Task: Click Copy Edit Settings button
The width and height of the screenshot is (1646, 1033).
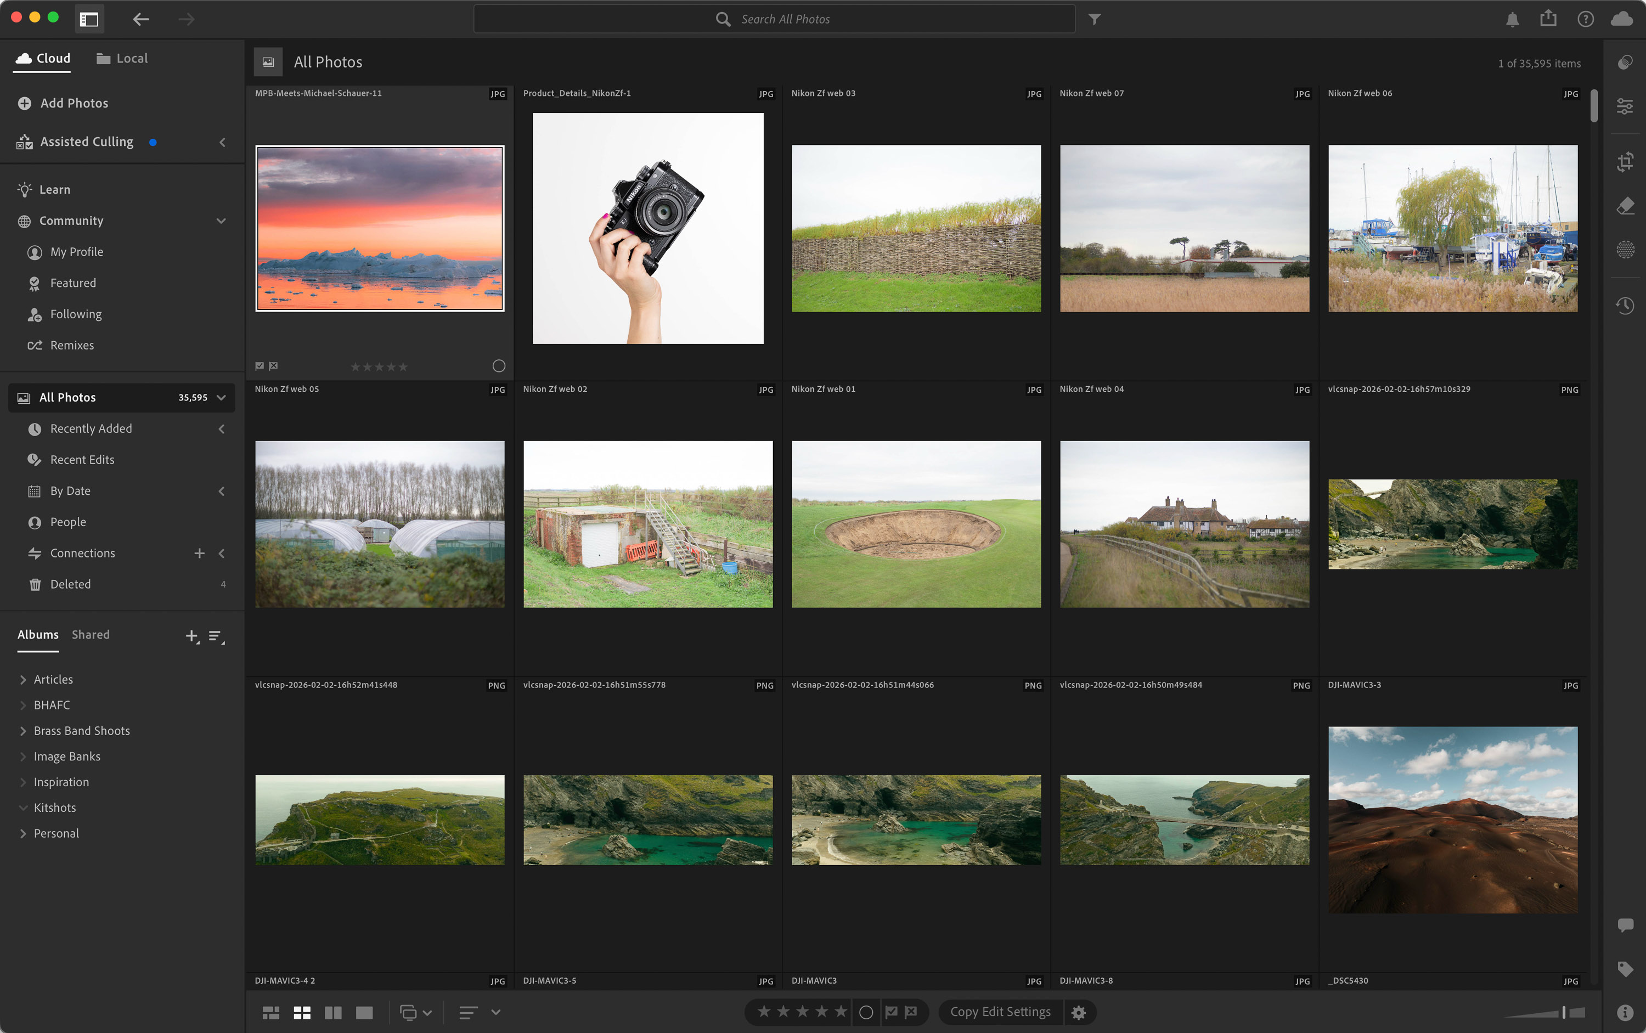Action: [1000, 1012]
